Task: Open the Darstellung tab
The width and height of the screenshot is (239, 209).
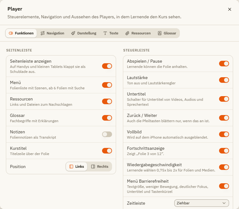Action: pos(84,33)
